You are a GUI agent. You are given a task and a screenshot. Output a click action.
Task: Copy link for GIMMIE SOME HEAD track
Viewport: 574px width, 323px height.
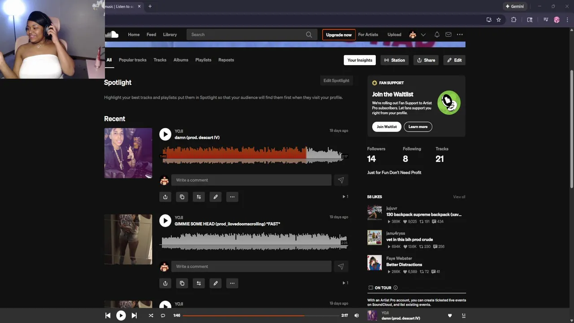182,283
